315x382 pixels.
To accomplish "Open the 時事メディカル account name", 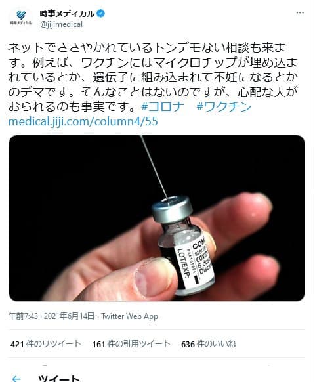I will tap(67, 14).
